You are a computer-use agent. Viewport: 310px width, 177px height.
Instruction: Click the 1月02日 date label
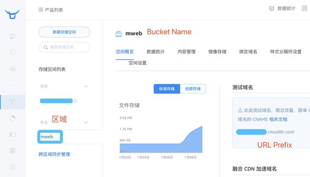[x=125, y=157]
